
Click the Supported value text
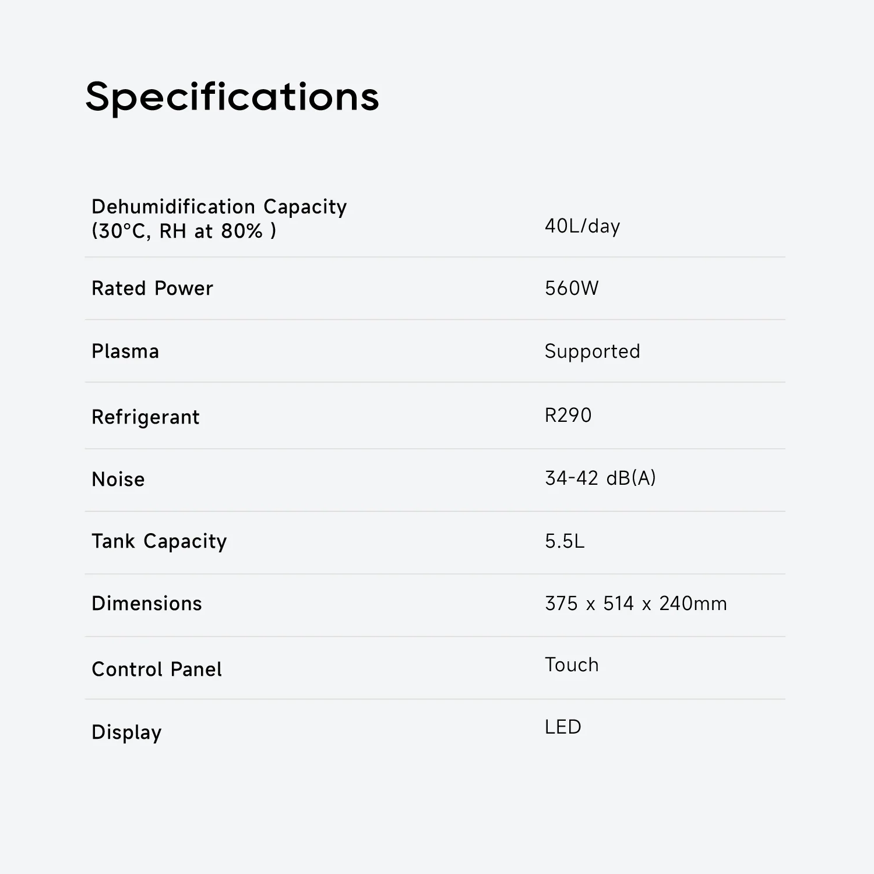(592, 351)
